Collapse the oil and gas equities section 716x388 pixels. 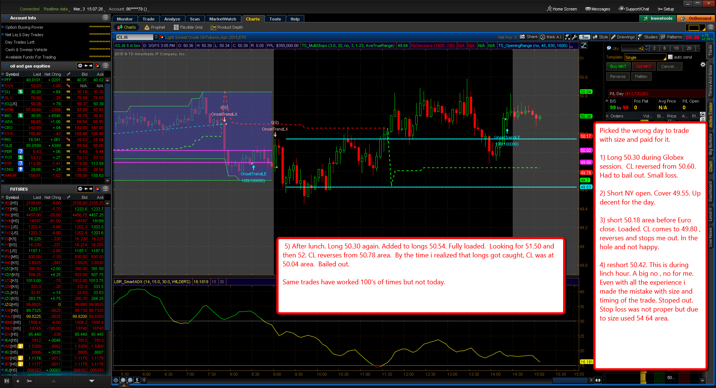point(6,66)
